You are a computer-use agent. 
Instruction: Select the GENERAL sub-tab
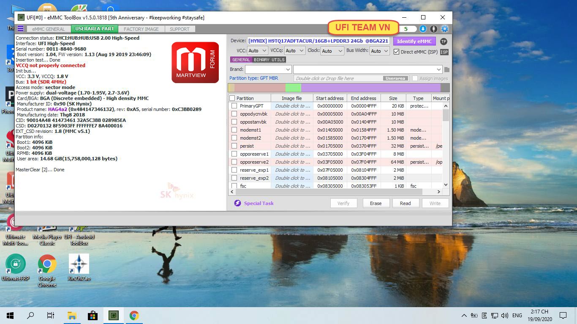click(241, 60)
